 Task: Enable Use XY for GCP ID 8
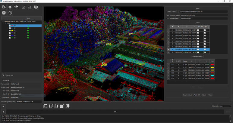click(198, 50)
